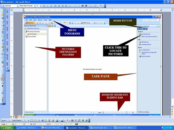Insert Diagram or Organization Chart icon
This screenshot has width=174, height=130.
click(x=46, y=121)
